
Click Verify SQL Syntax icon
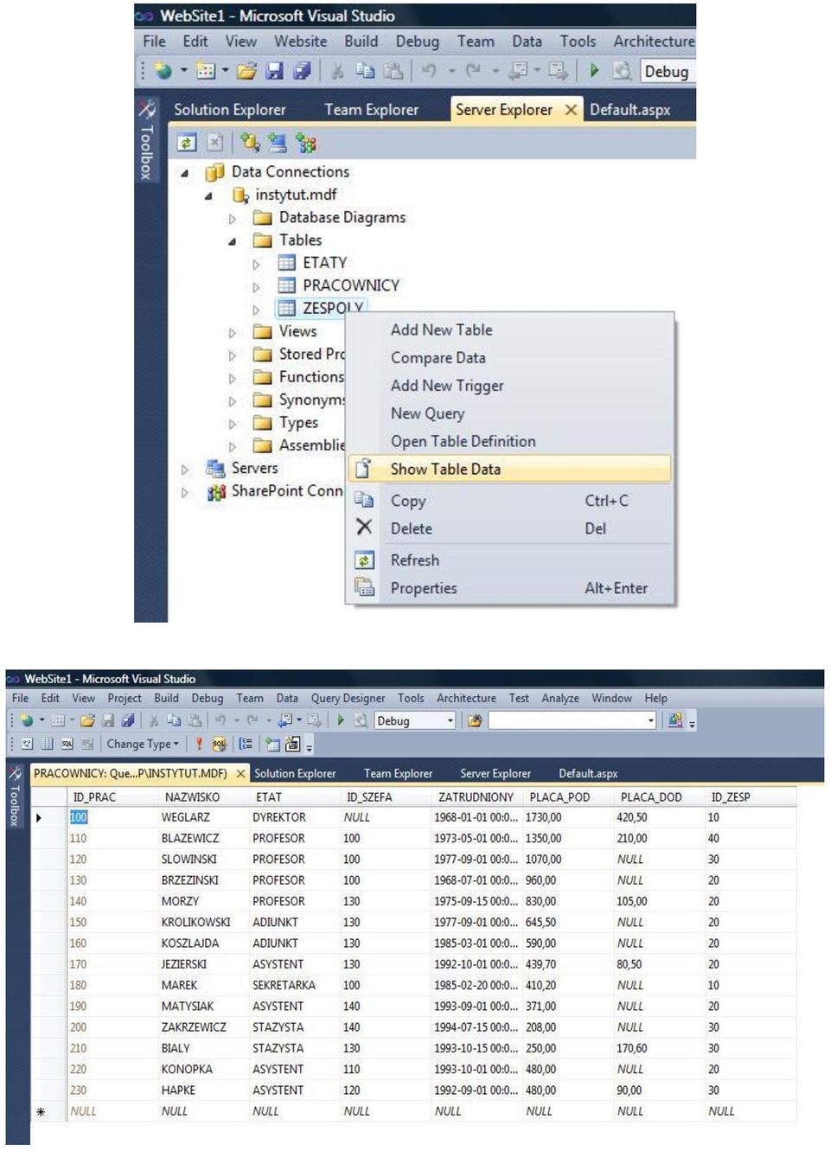point(220,744)
